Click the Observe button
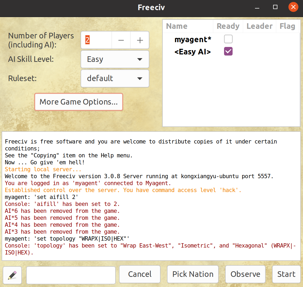The width and height of the screenshot is (303, 287). [245, 274]
